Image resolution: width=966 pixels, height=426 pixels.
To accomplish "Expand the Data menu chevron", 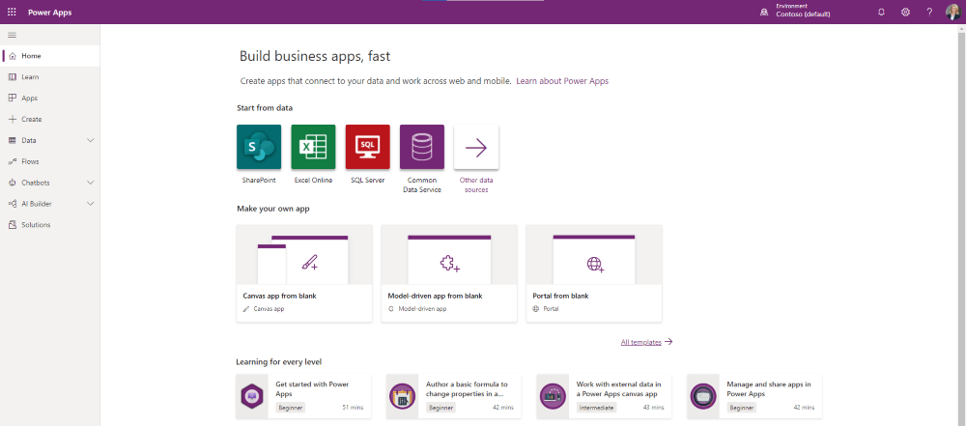I will point(91,140).
